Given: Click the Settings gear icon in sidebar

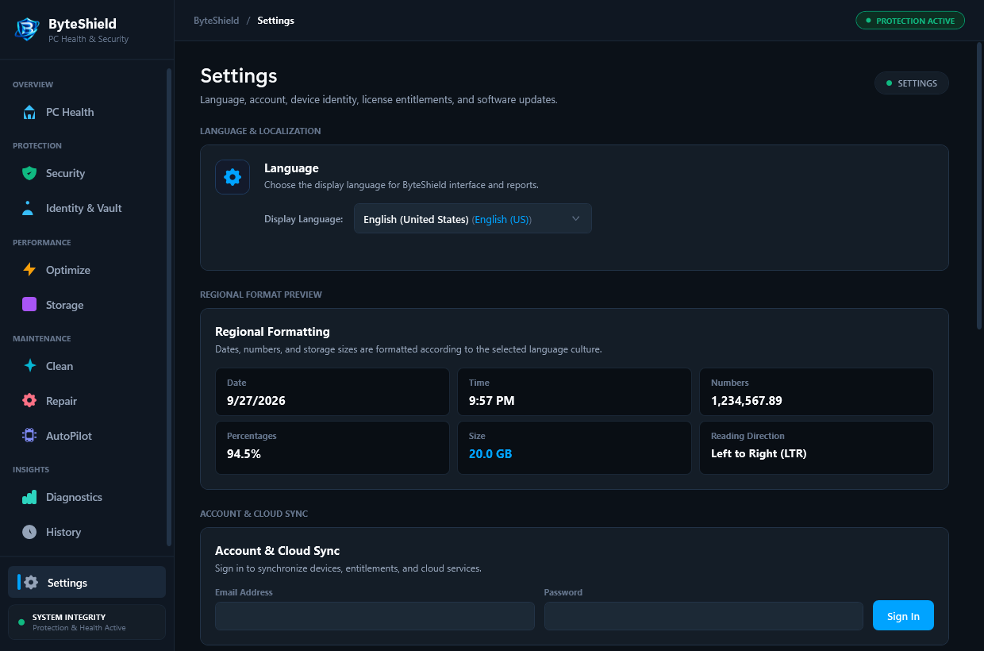Looking at the screenshot, I should 31,583.
